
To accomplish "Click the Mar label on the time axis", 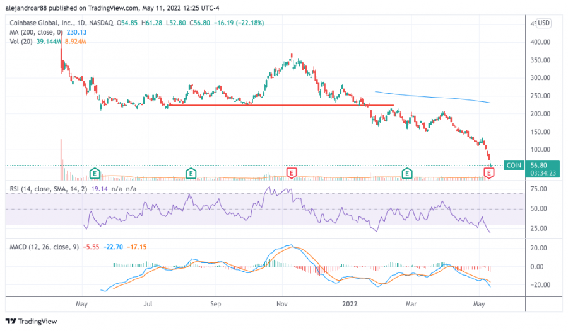I will pos(411,304).
